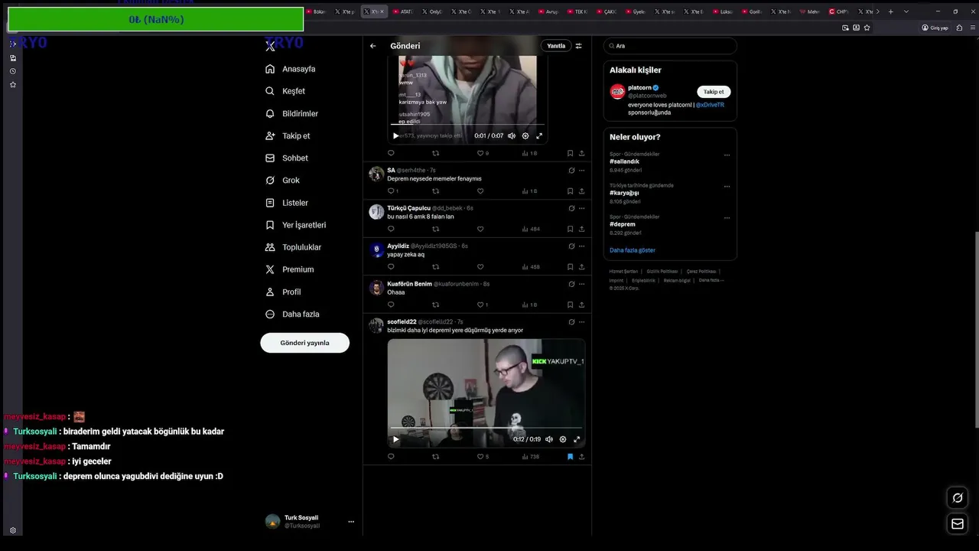Remove bookmark from scofield22's reply
Image resolution: width=979 pixels, height=551 pixels.
570,457
